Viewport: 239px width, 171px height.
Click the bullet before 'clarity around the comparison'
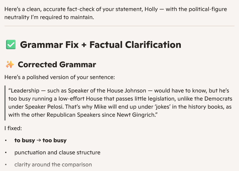point(6,165)
